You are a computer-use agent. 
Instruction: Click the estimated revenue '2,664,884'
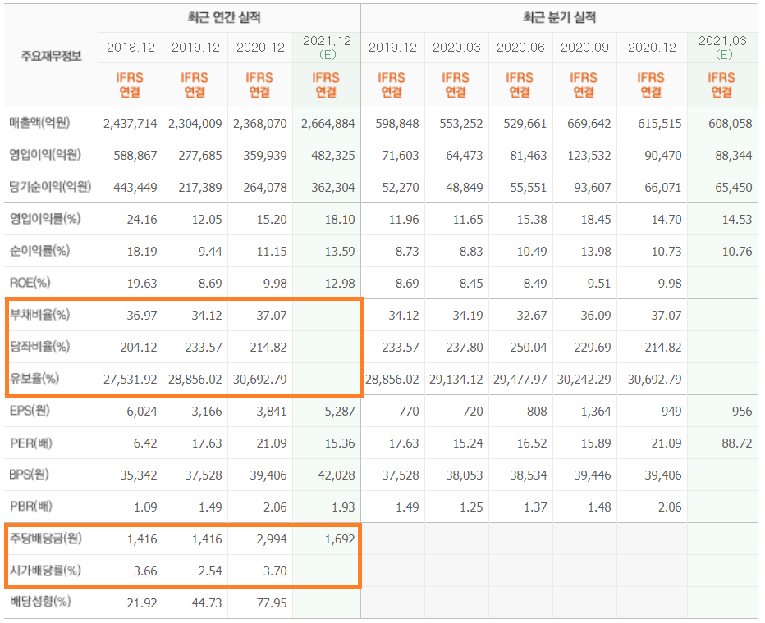pos(328,124)
